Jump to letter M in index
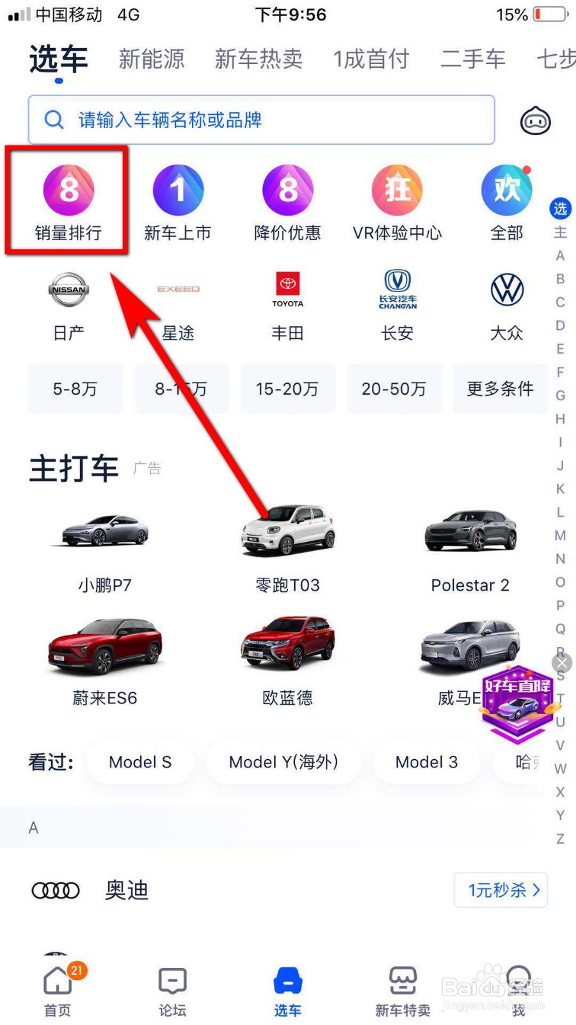The width and height of the screenshot is (576, 1025). (560, 536)
